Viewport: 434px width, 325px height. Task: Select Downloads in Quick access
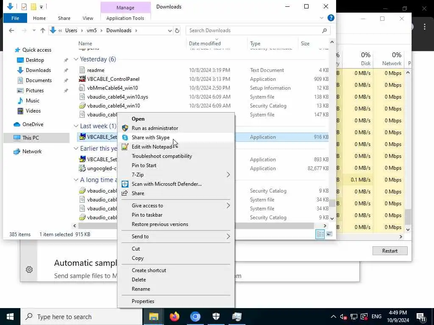[x=38, y=70]
